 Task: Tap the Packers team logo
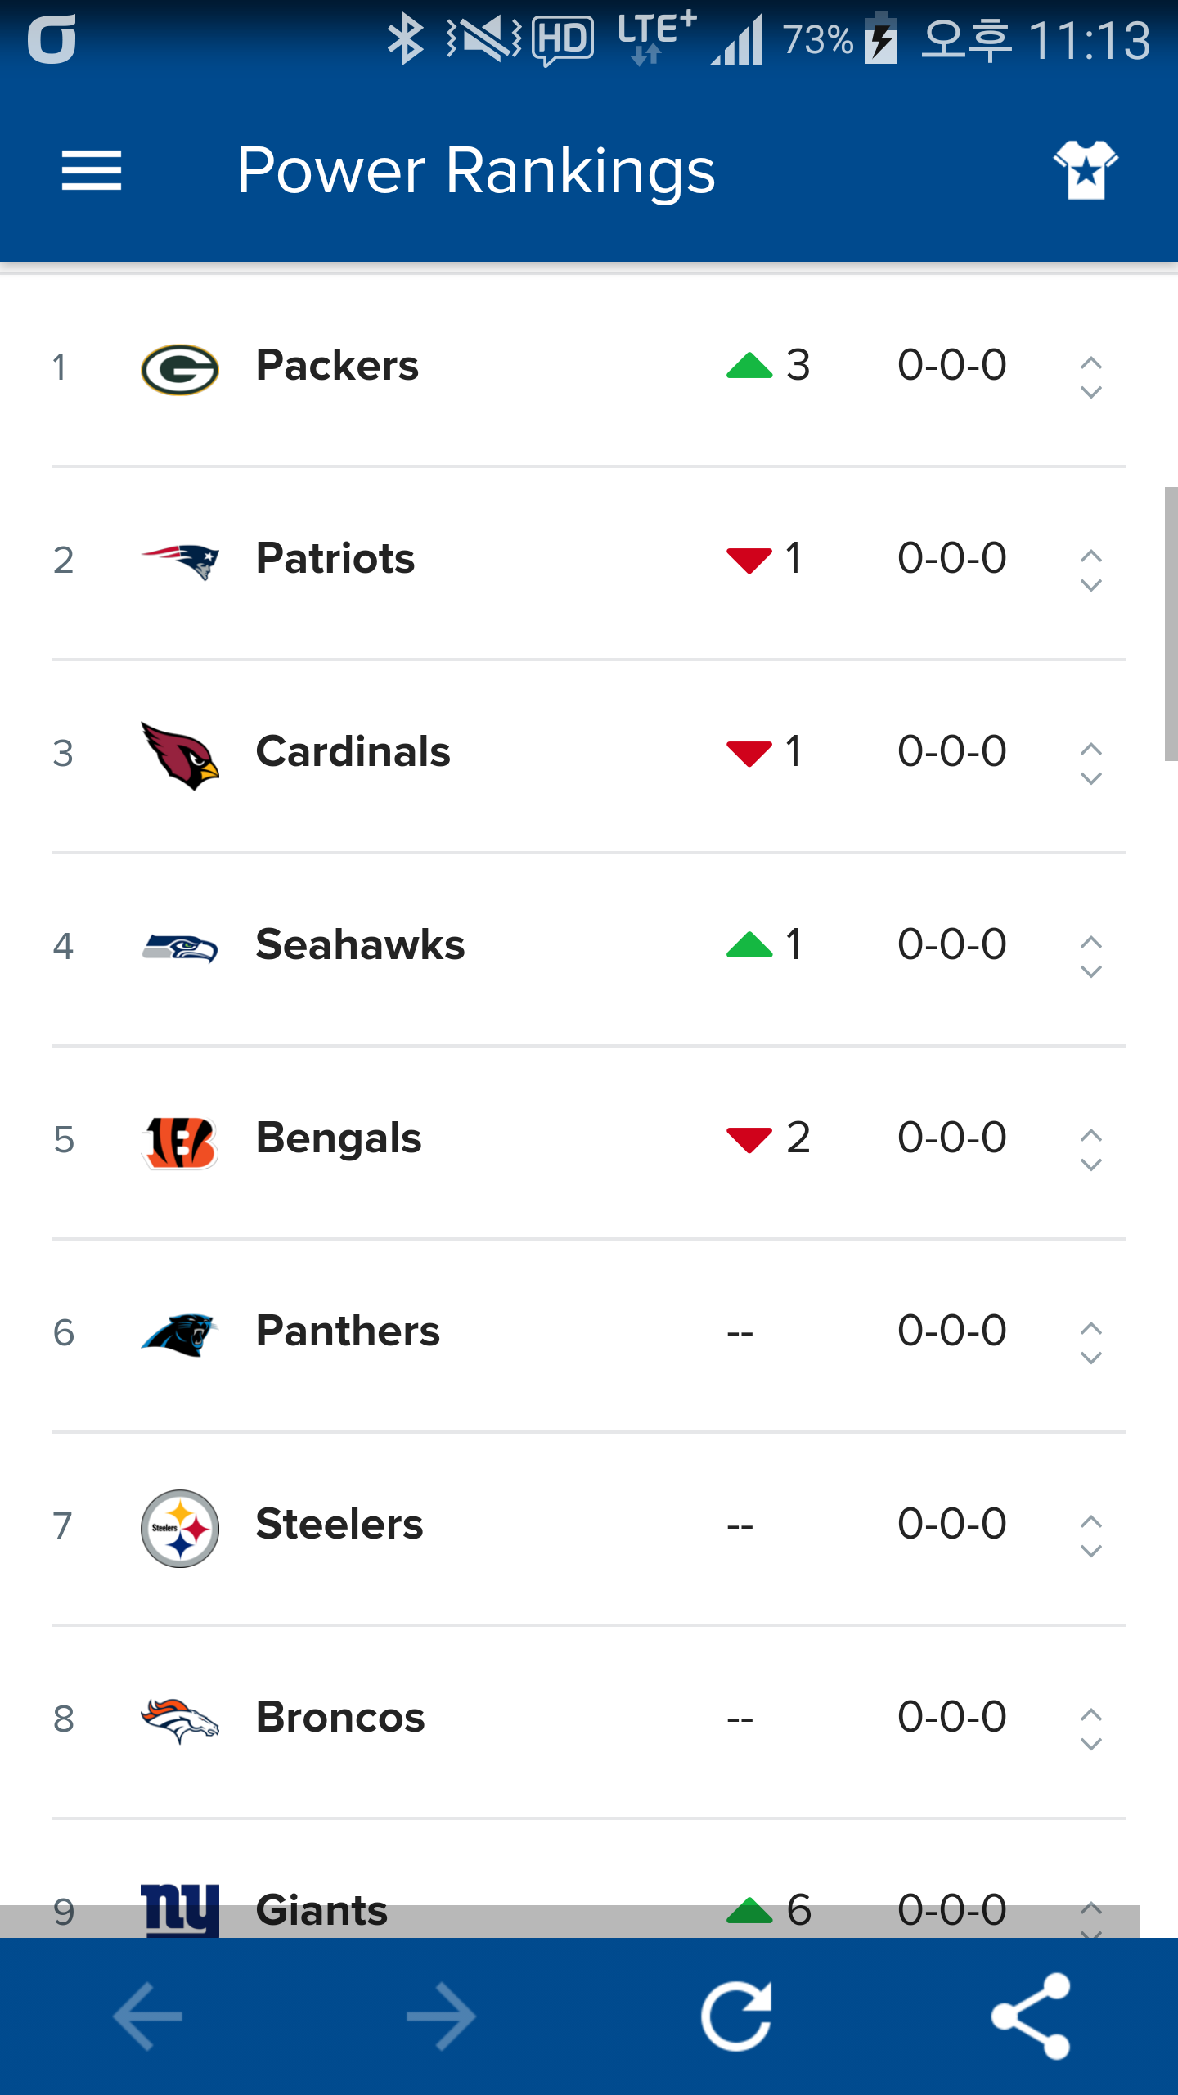click(x=180, y=369)
